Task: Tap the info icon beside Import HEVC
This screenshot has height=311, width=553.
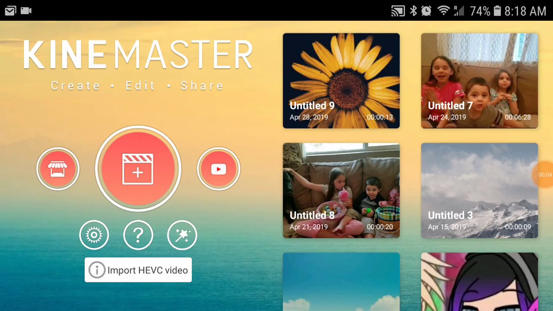Action: (x=97, y=270)
